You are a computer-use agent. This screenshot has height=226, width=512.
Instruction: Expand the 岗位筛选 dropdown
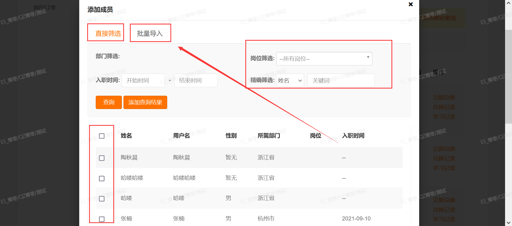point(324,58)
